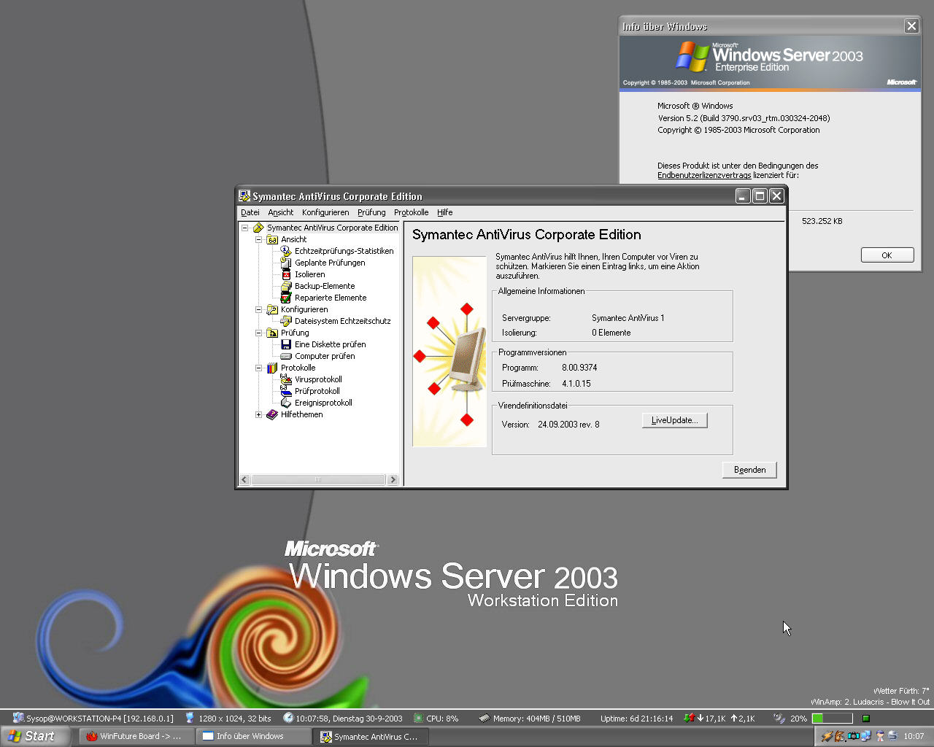The width and height of the screenshot is (934, 747).
Task: Select the Backup-Elemente folder icon
Action: (x=286, y=286)
